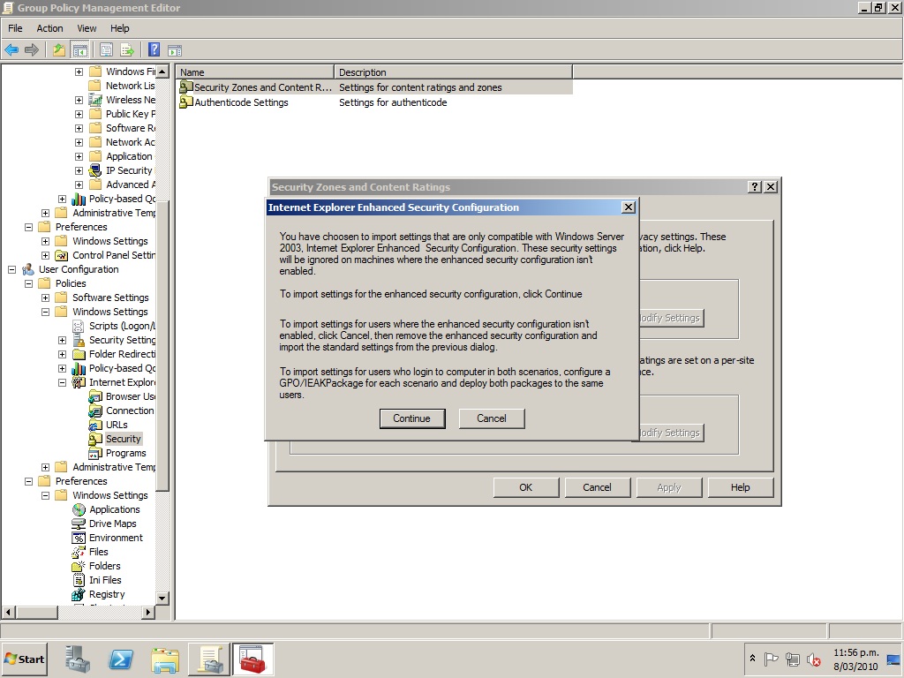The image size is (904, 678).
Task: Click OK in Security Zones dialog
Action: [x=526, y=487]
